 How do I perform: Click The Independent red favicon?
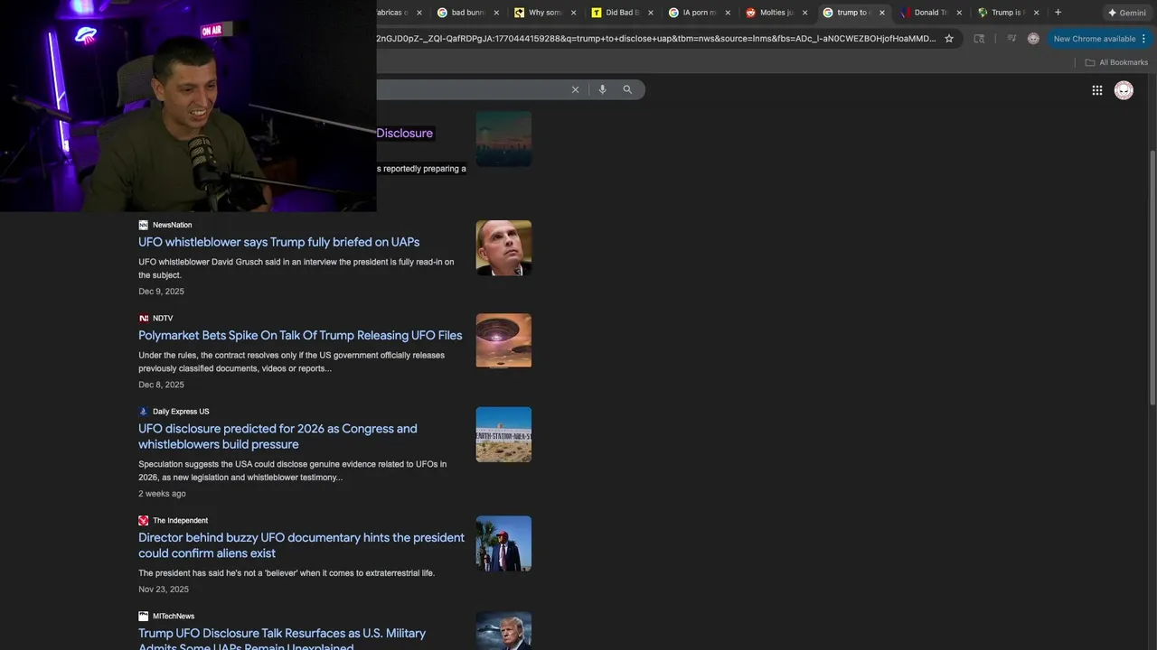[143, 521]
